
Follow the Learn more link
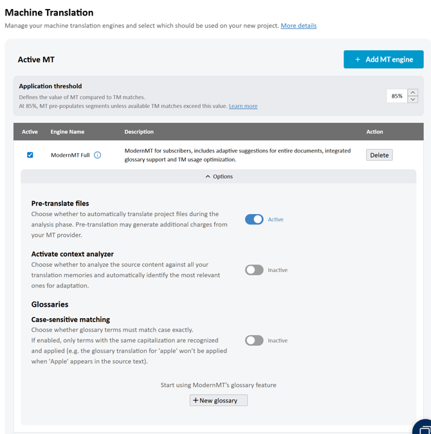pyautogui.click(x=243, y=106)
